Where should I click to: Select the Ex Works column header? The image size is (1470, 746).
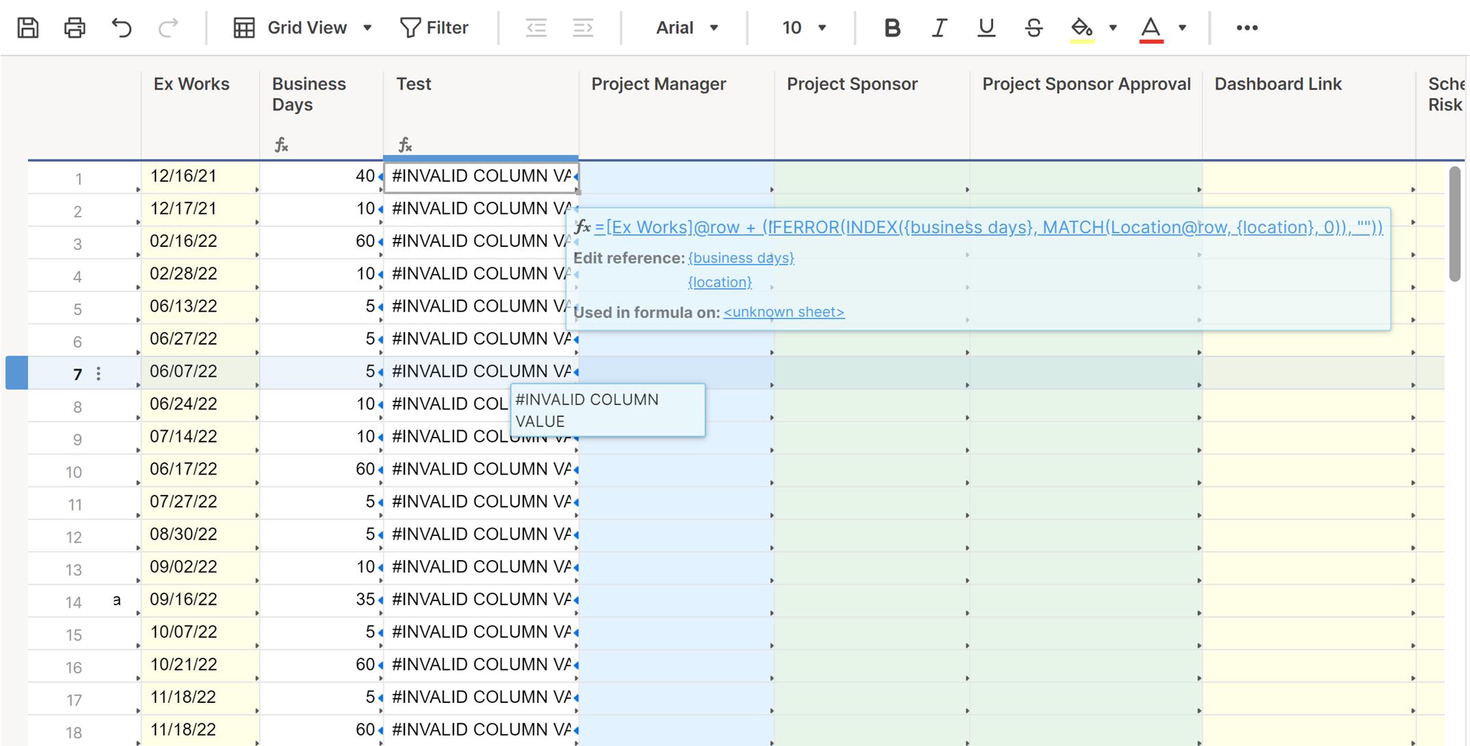(x=200, y=115)
